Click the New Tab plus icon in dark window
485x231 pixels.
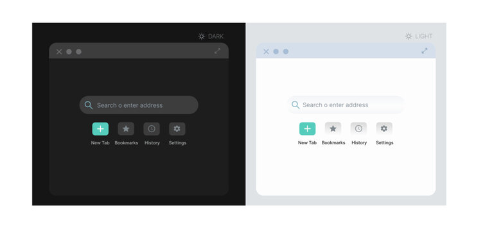coord(100,129)
